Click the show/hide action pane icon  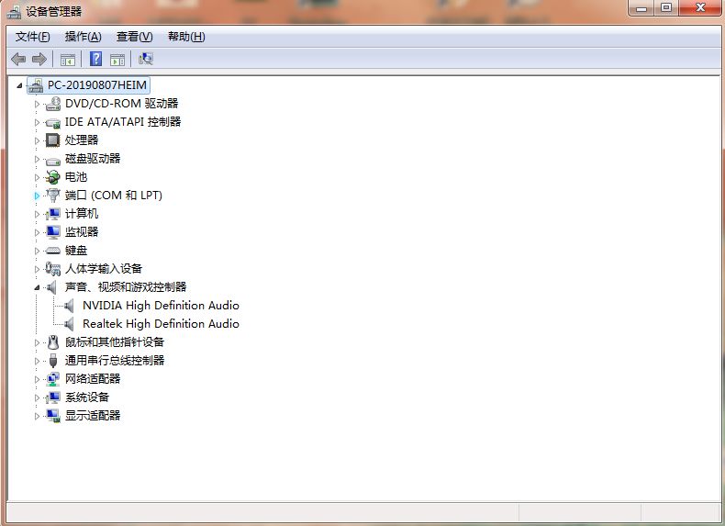[117, 60]
